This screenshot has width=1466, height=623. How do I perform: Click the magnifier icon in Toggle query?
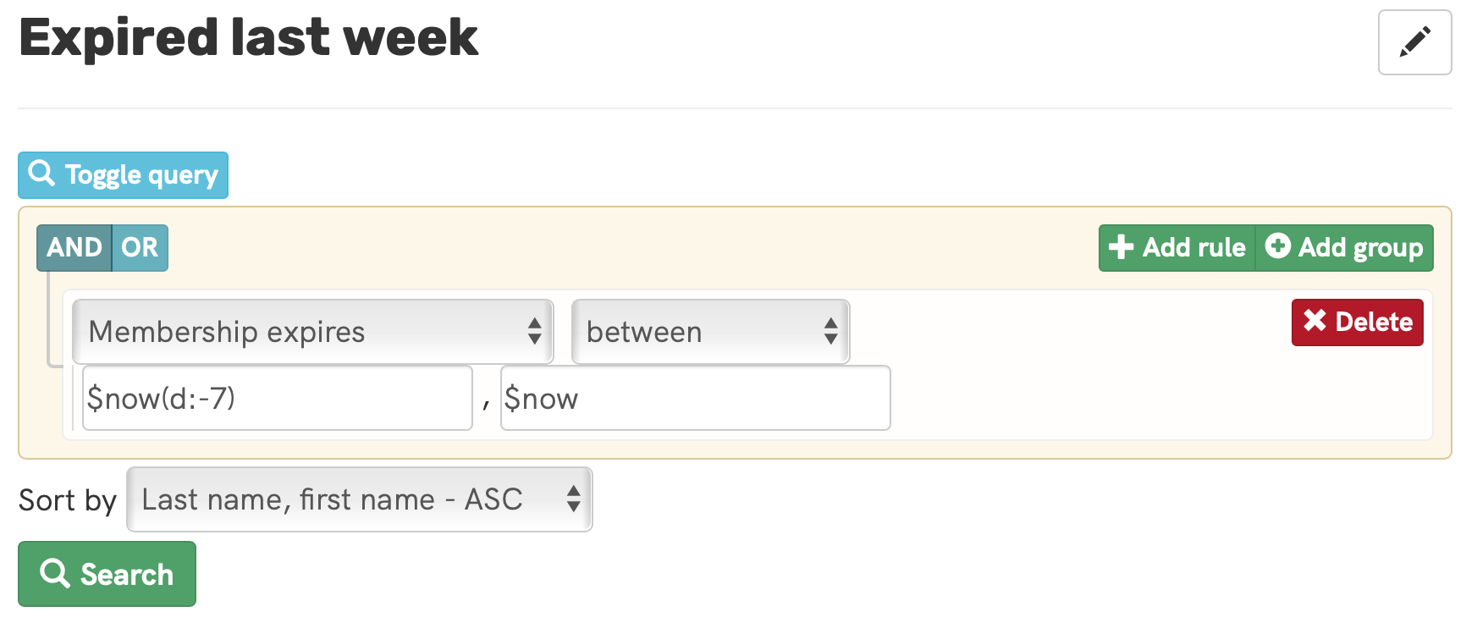(x=41, y=174)
